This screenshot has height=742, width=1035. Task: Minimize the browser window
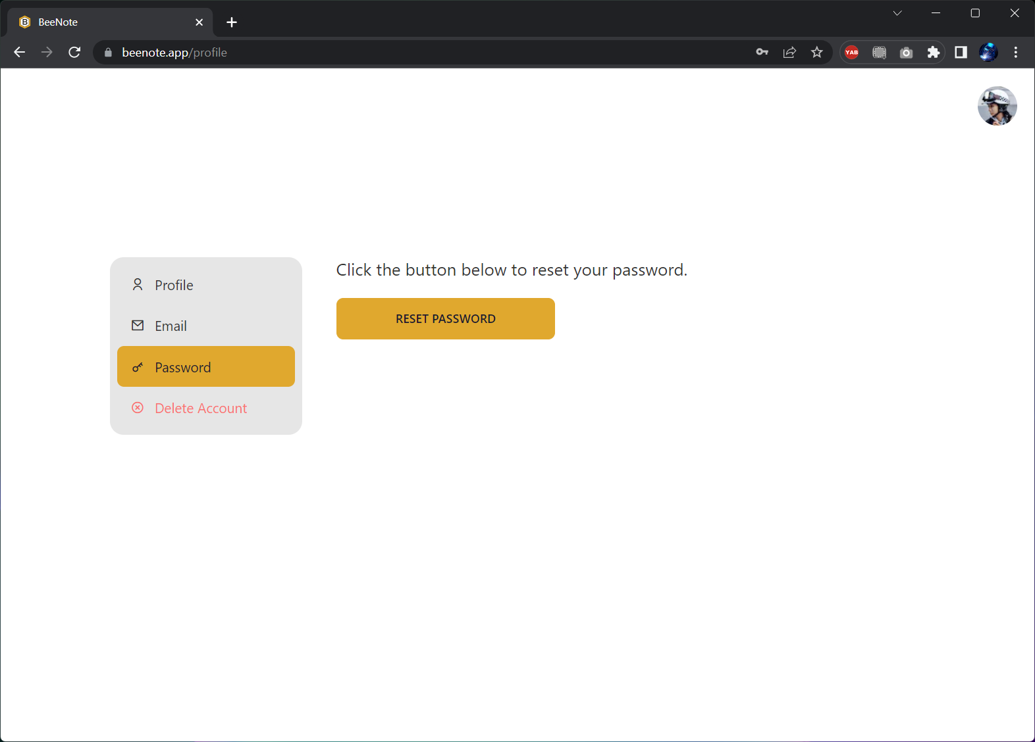point(936,13)
